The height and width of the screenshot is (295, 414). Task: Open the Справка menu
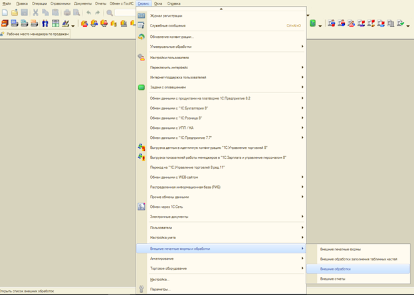point(173,3)
